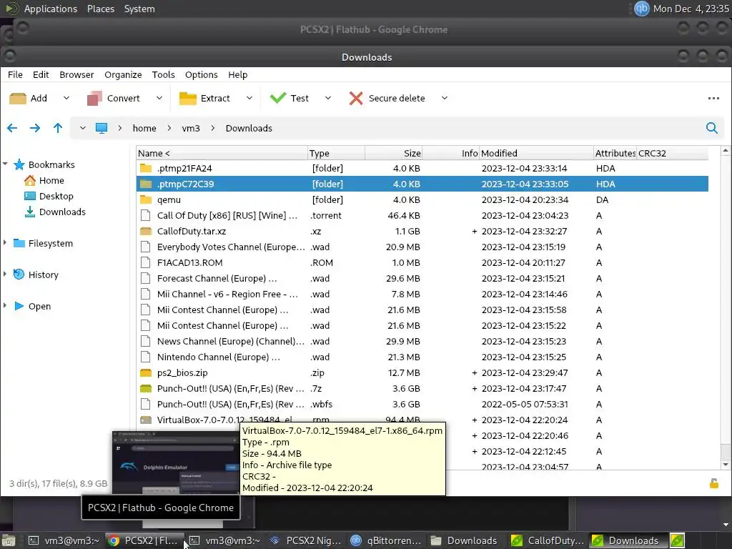Open the Places menu in top panel
The width and height of the screenshot is (732, 549).
click(x=100, y=9)
